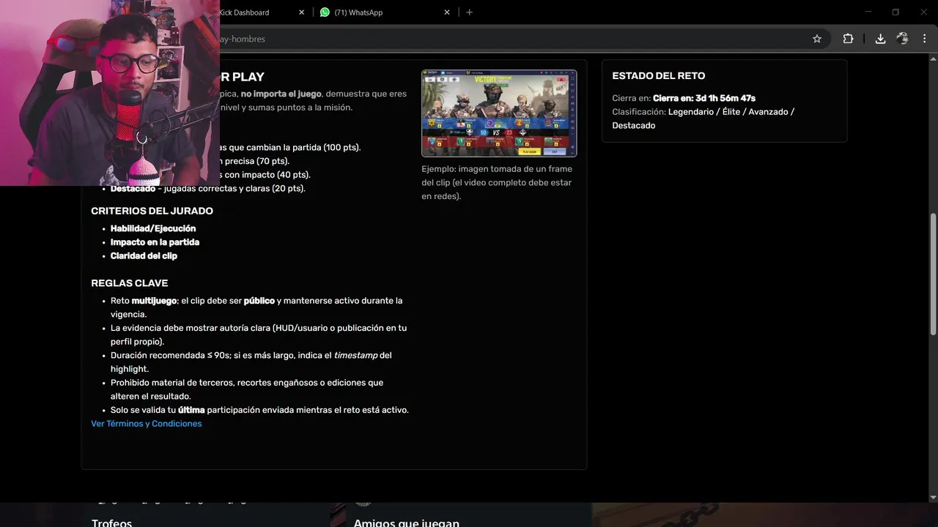Click the scrollbar down arrow
938x527 pixels.
933,498
